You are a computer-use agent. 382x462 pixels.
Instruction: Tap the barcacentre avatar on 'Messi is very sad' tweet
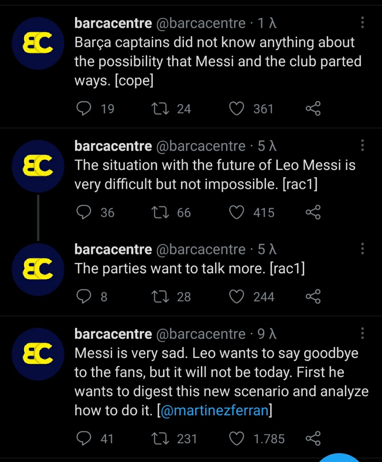click(38, 354)
